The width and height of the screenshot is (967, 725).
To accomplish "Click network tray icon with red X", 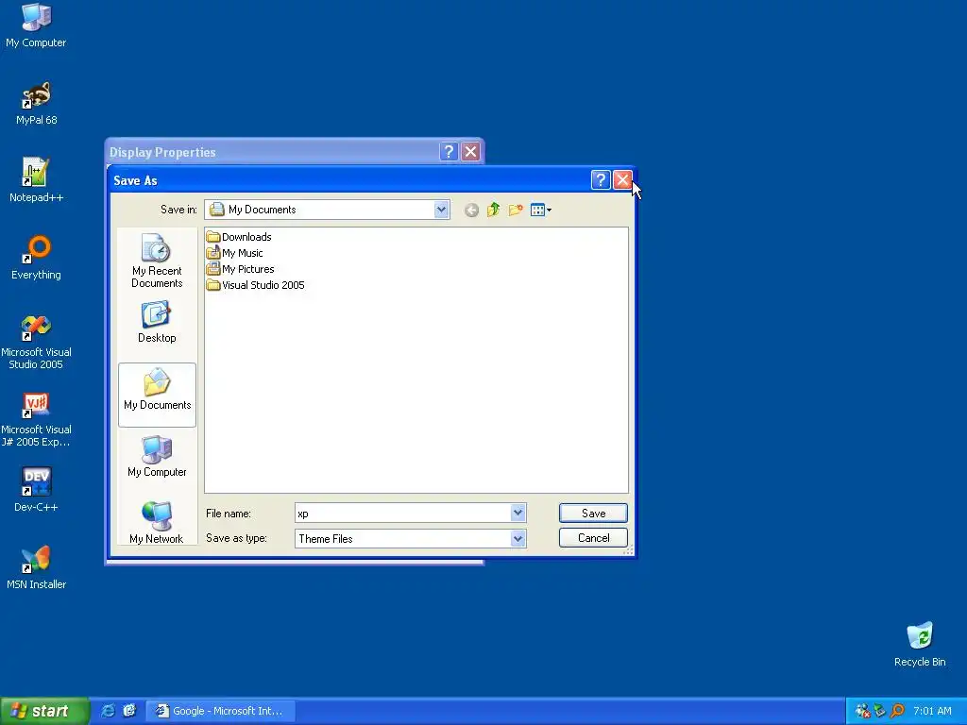I will [863, 711].
